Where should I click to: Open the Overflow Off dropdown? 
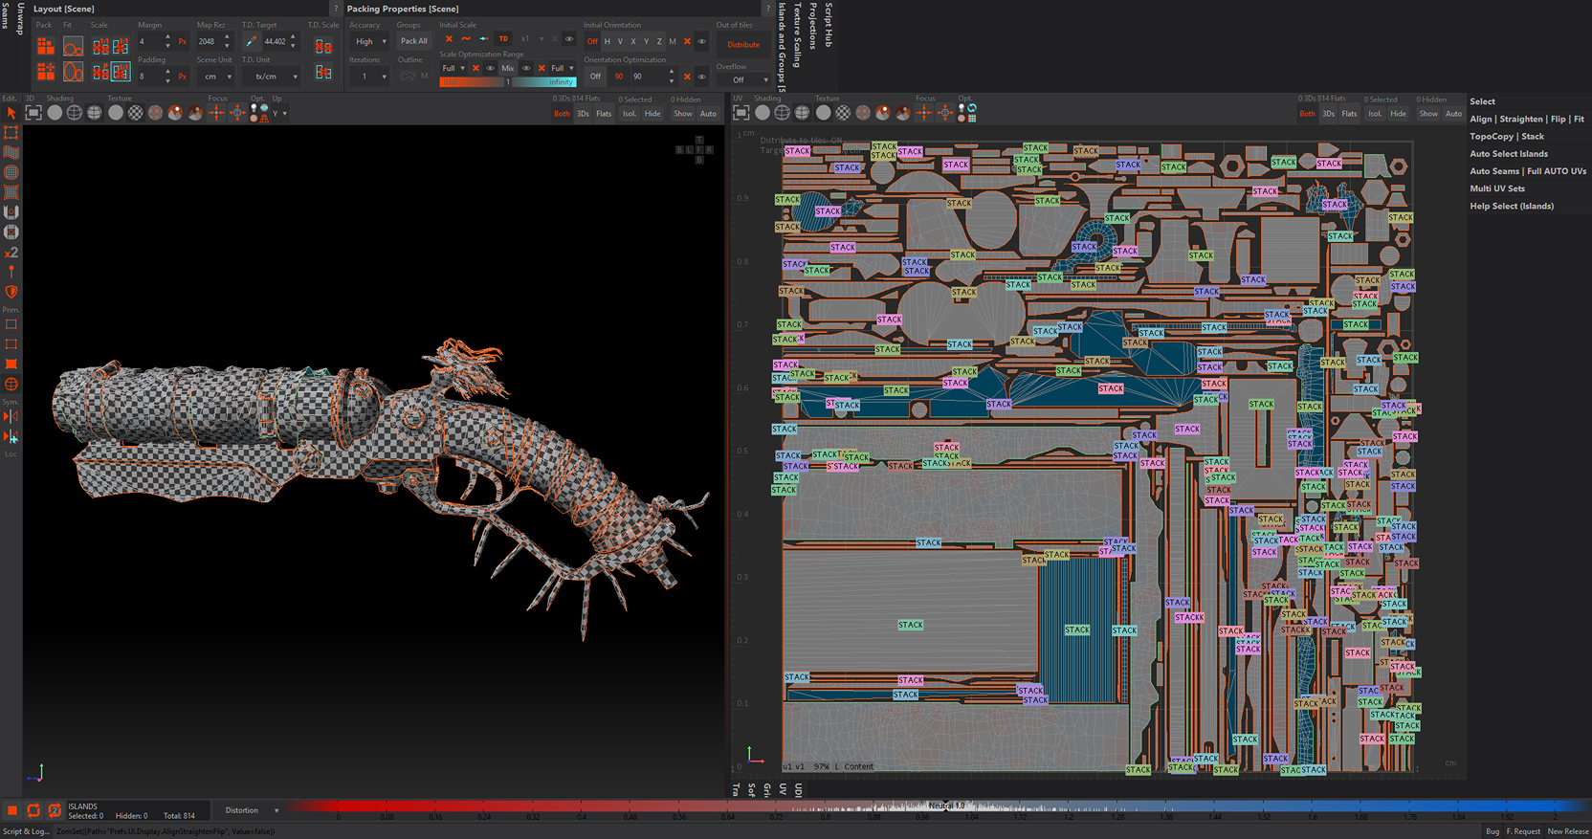click(743, 80)
